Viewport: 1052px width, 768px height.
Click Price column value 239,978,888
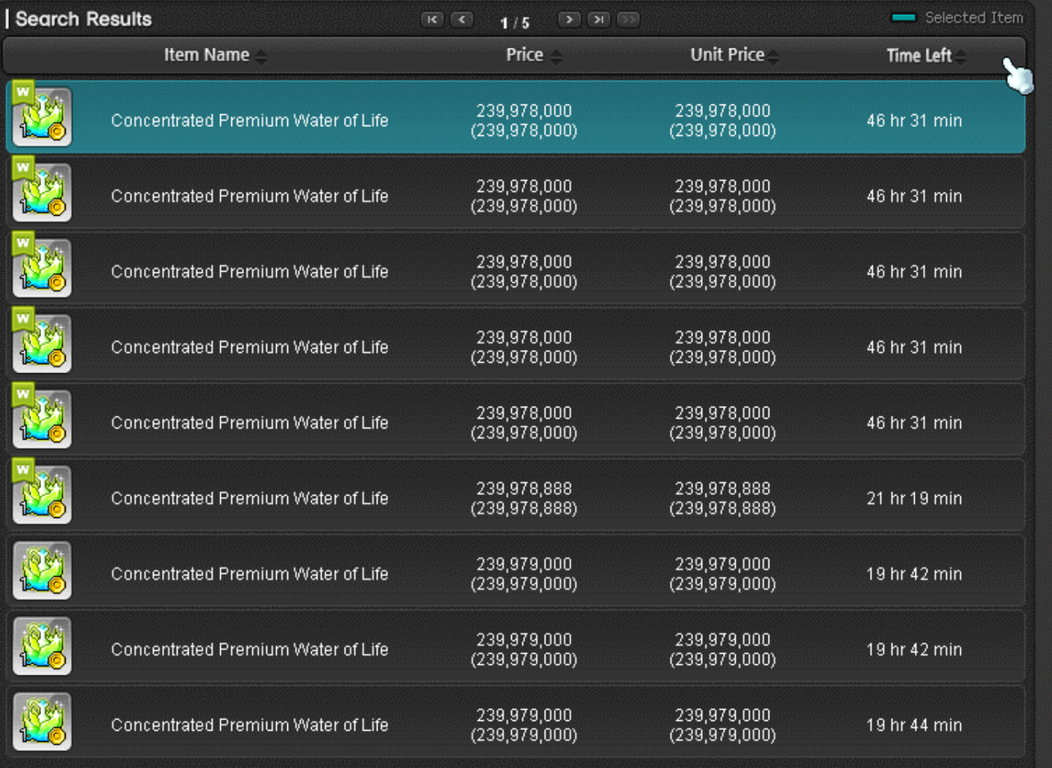click(524, 498)
